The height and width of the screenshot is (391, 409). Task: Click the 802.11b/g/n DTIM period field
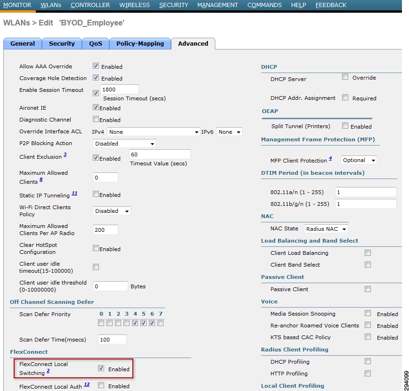[x=366, y=204]
